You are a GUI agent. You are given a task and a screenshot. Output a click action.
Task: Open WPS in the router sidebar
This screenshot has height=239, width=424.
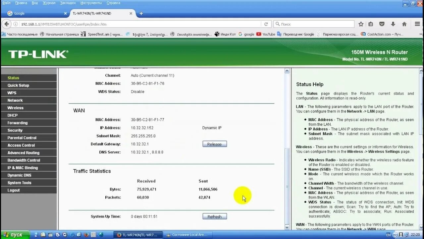pos(29,93)
